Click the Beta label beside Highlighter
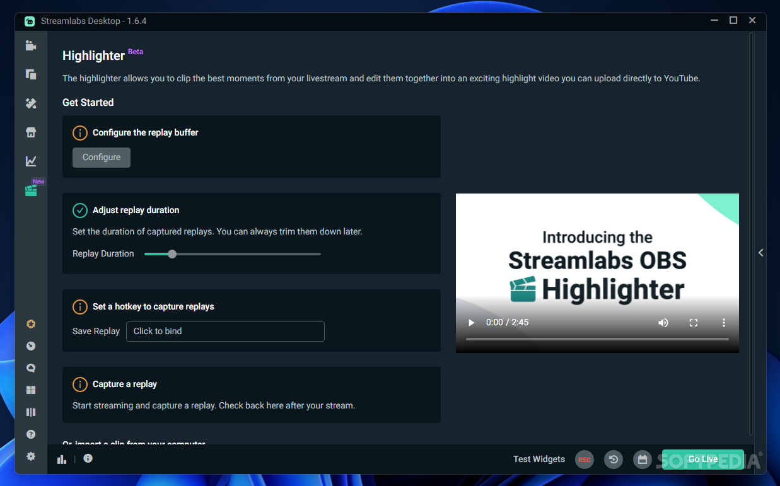Image resolution: width=780 pixels, height=486 pixels. (x=136, y=52)
